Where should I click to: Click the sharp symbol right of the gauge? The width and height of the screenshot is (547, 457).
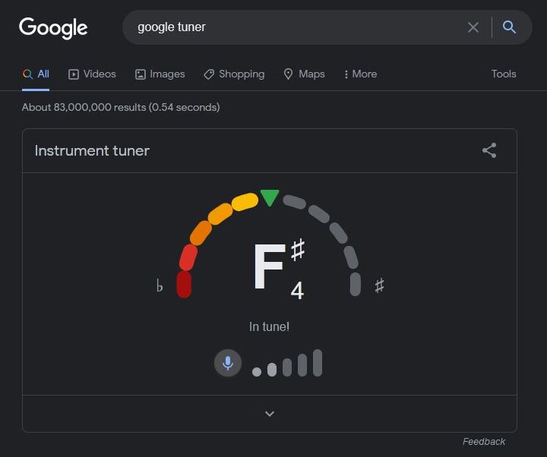click(379, 286)
